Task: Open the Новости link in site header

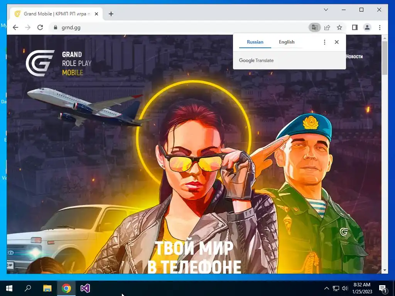Action: [x=354, y=56]
